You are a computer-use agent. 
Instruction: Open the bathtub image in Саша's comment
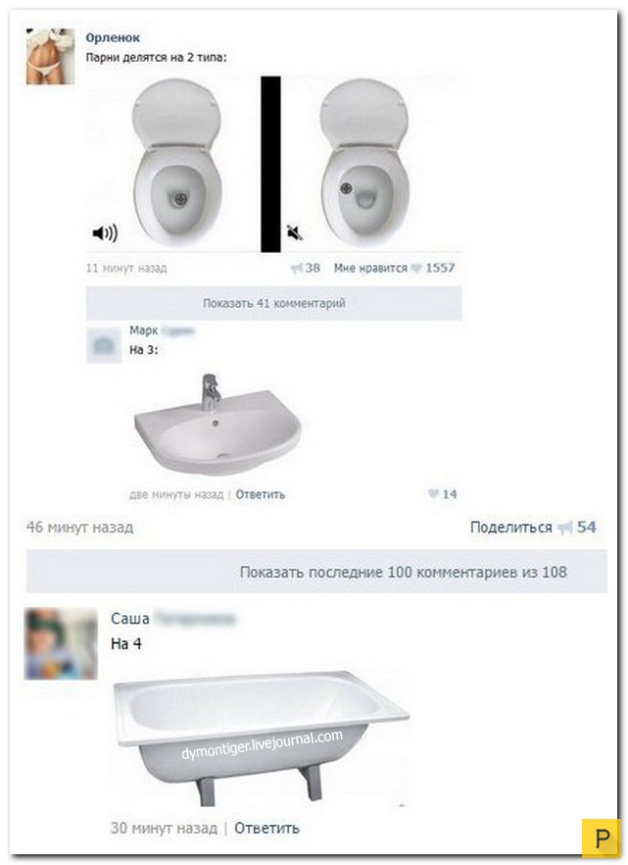click(262, 738)
